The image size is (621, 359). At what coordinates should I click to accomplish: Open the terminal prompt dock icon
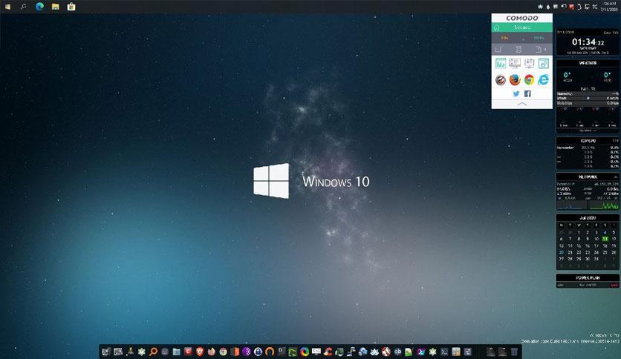click(x=444, y=352)
